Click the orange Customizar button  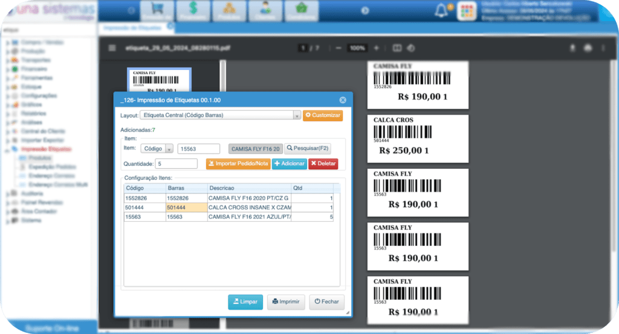[x=323, y=115]
